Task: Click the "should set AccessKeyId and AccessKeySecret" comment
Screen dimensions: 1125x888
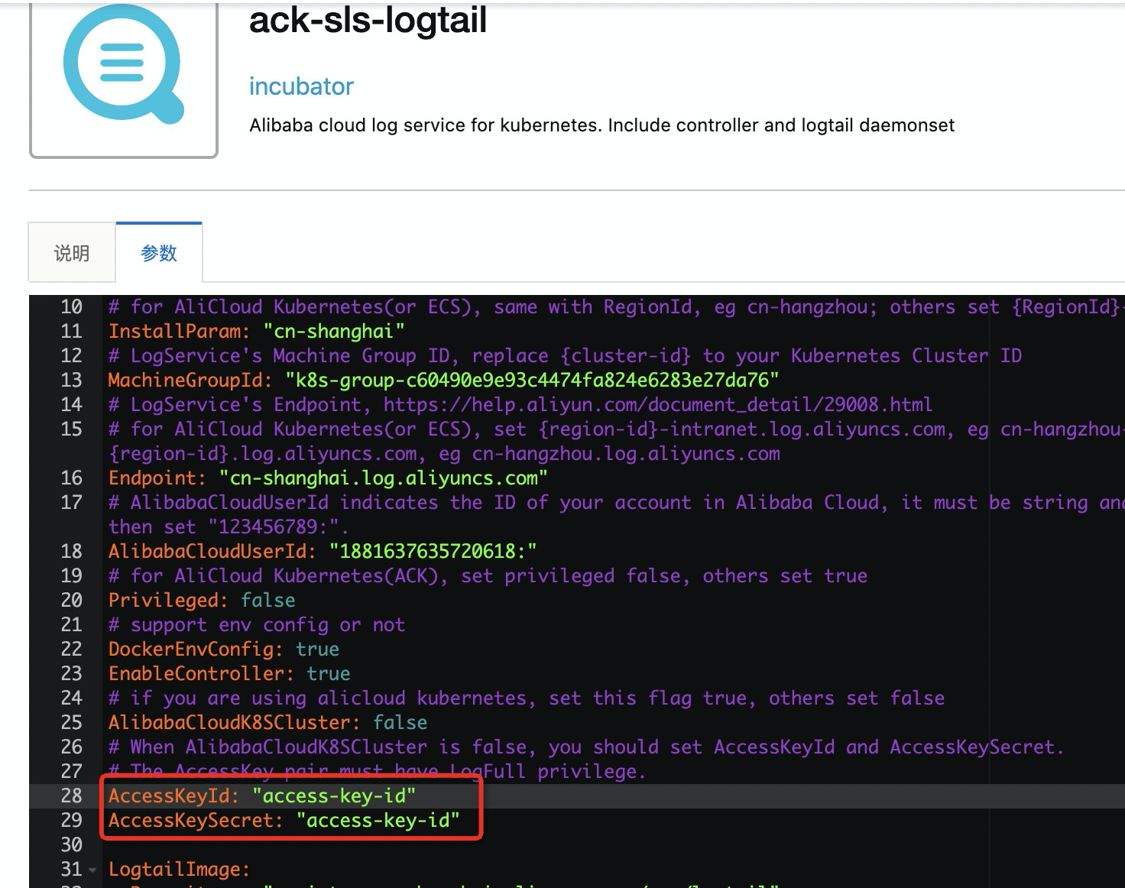Action: tap(586, 747)
